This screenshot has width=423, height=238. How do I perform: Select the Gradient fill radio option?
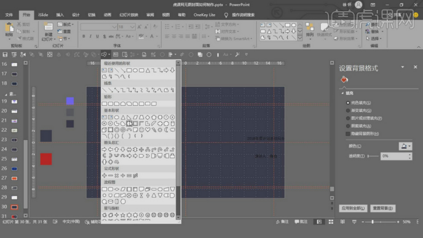pyautogui.click(x=348, y=110)
